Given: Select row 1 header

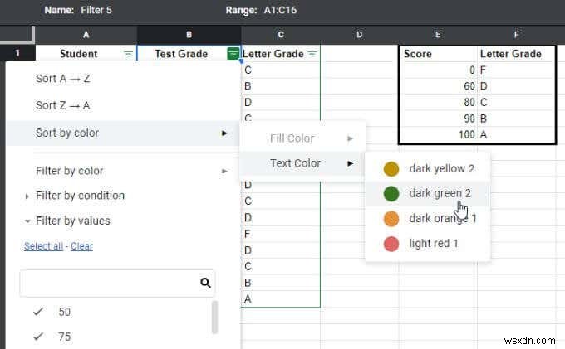Looking at the screenshot, I should click(x=17, y=54).
